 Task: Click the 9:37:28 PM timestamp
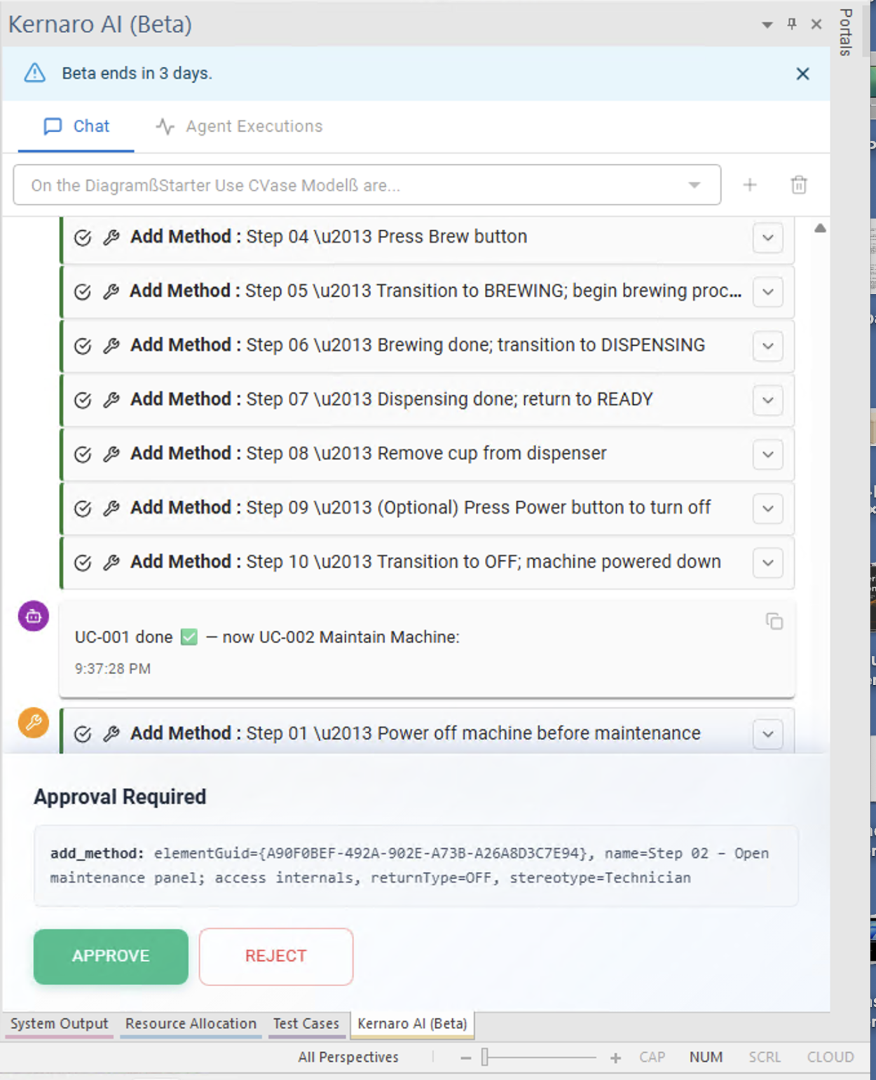[113, 669]
